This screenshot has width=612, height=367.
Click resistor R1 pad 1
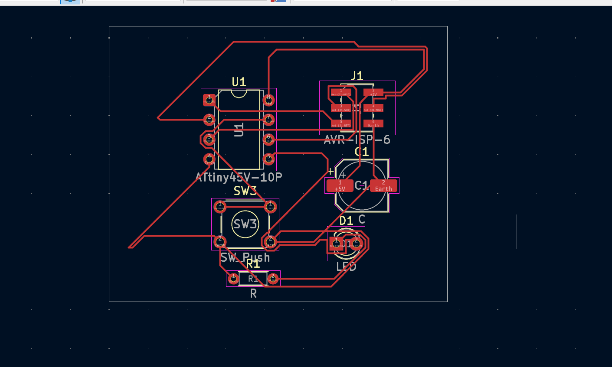(233, 279)
